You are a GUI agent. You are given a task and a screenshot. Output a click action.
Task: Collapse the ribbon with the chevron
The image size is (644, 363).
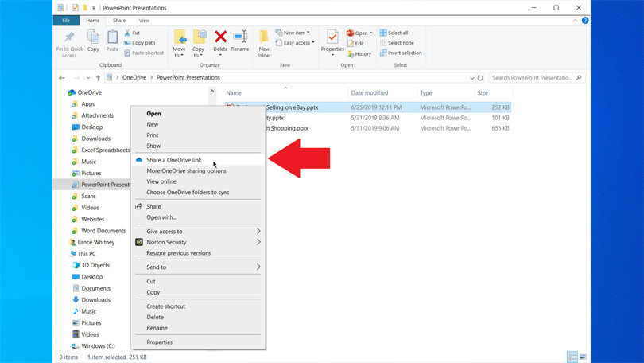575,21
